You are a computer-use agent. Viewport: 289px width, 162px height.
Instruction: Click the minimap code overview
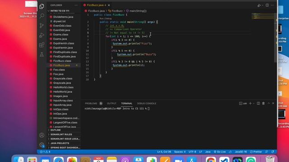tap(263, 16)
